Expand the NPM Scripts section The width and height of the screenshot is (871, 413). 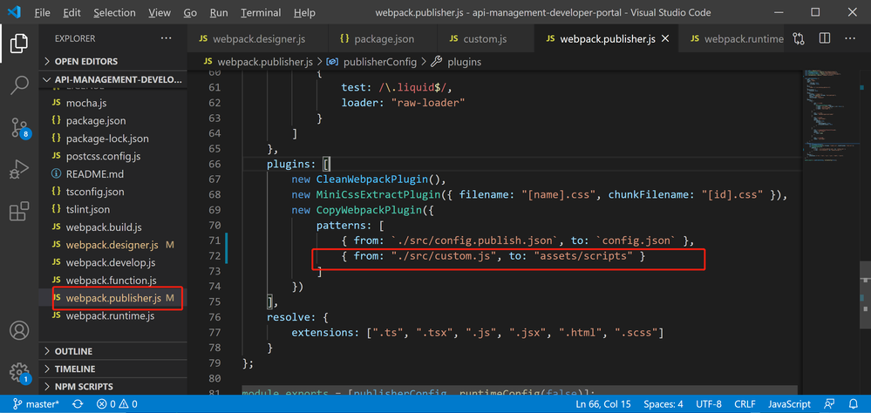(x=112, y=387)
